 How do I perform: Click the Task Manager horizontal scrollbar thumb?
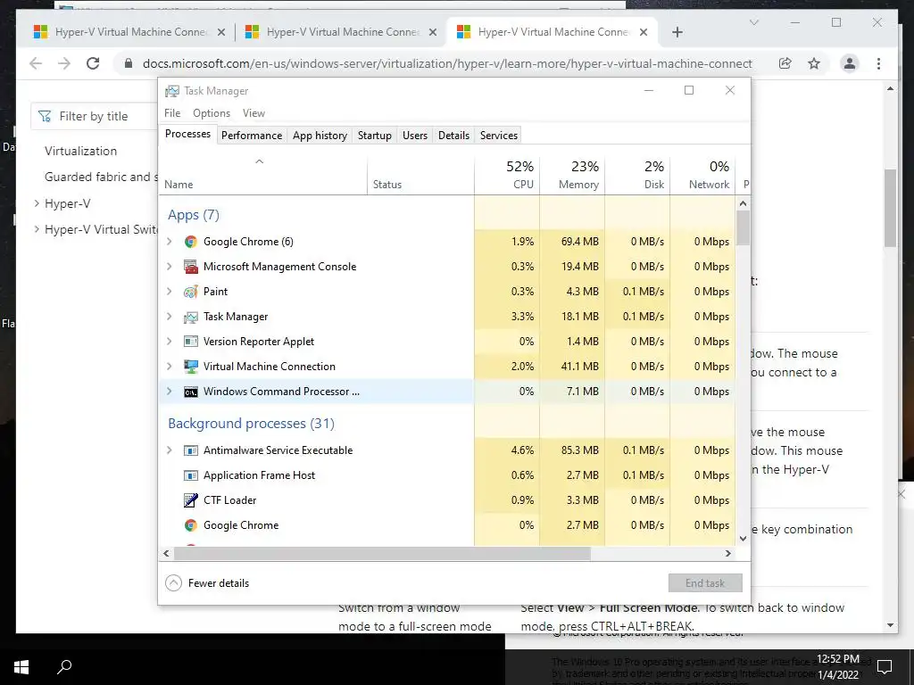(382, 553)
